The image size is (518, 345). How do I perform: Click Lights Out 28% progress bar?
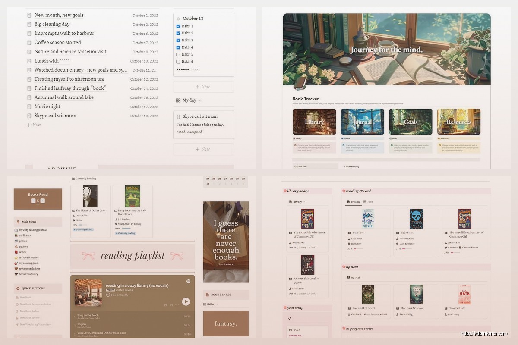tap(407, 249)
